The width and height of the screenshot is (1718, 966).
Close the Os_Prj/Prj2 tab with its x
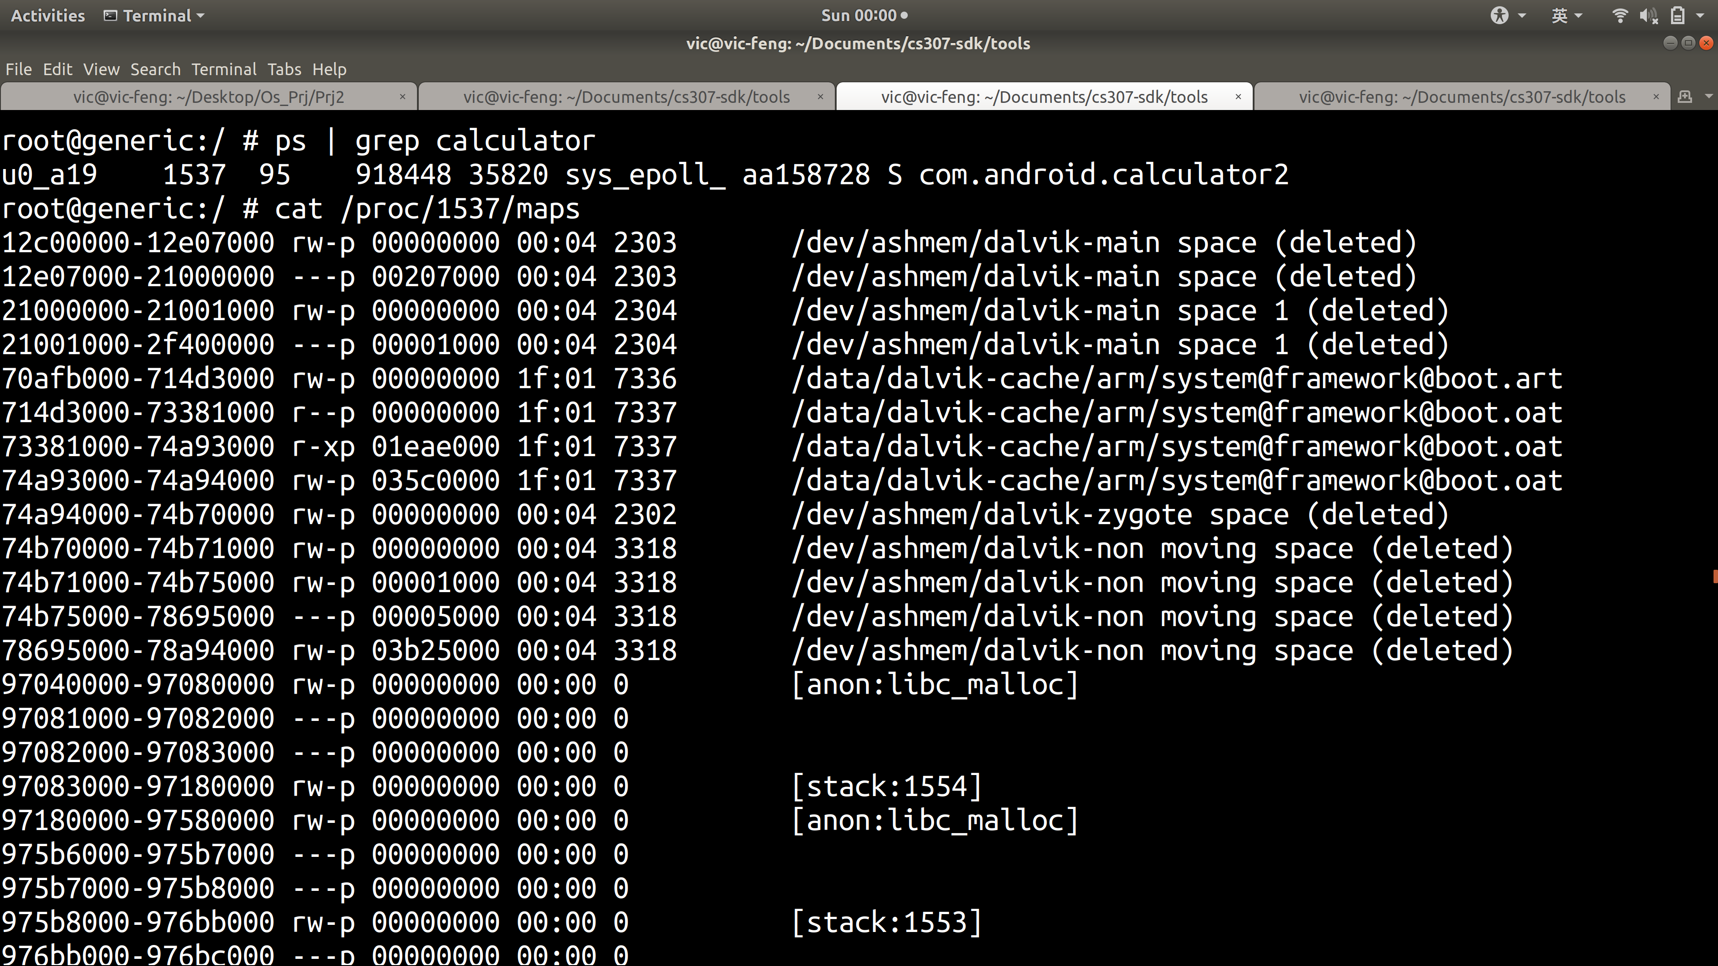(402, 97)
